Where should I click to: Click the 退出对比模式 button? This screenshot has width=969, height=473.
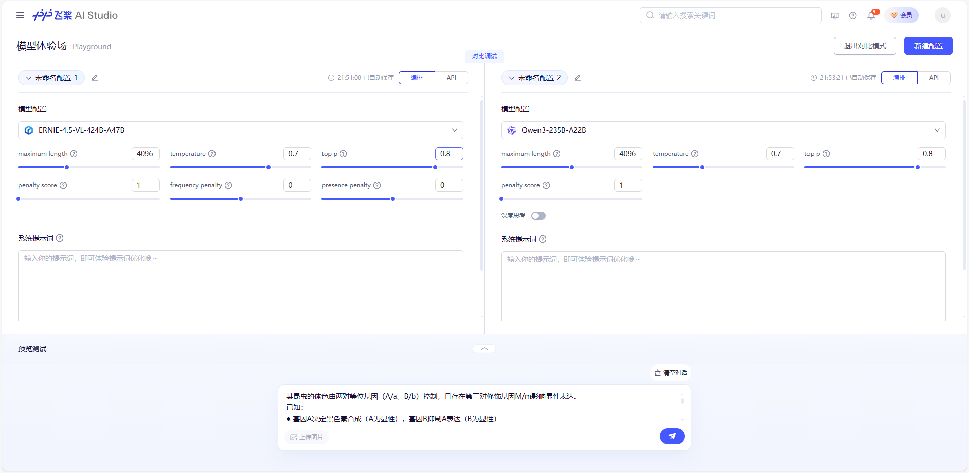coord(865,45)
